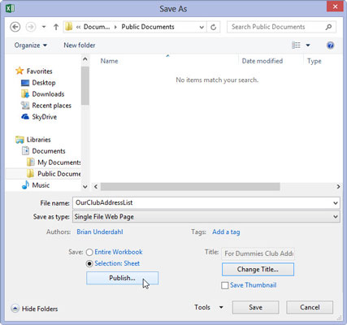
Task: Click file list scroll left arrow
Action: coord(96,187)
